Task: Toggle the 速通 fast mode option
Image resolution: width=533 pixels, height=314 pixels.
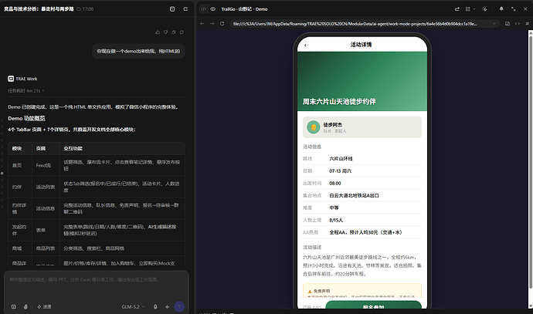Action: (x=44, y=306)
